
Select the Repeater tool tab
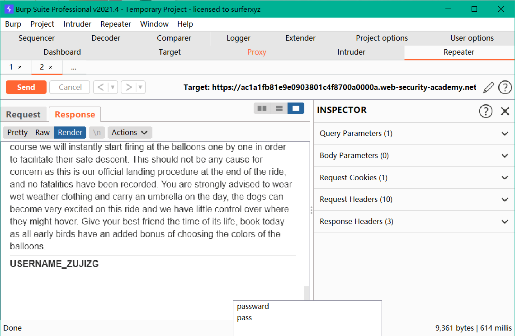pos(459,52)
